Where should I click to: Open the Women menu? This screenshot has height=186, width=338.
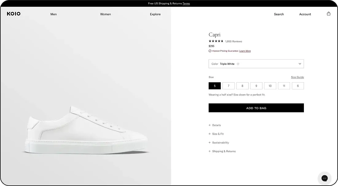pos(105,14)
